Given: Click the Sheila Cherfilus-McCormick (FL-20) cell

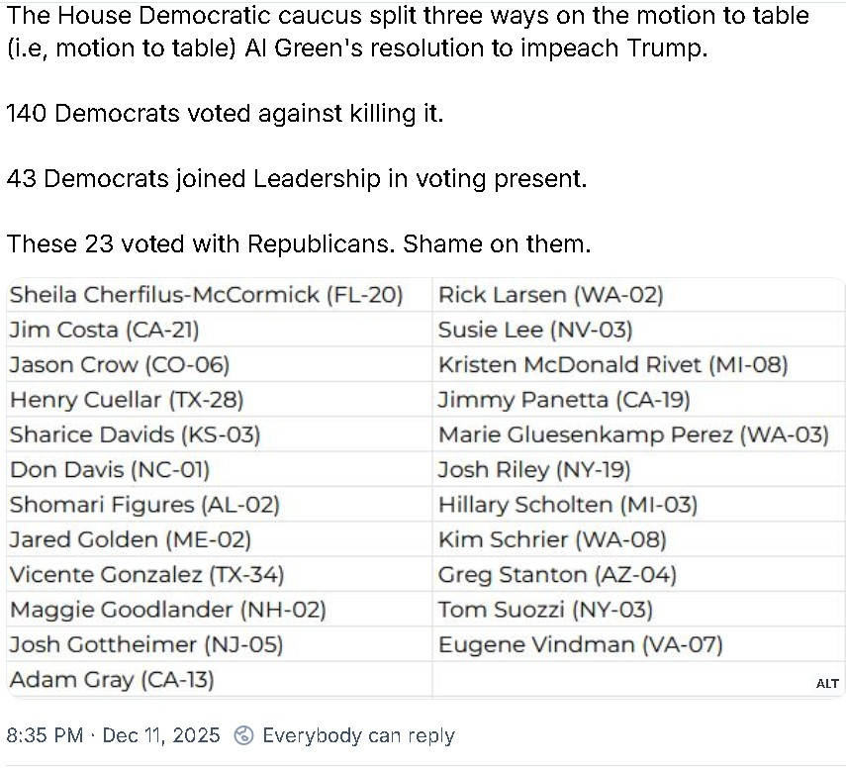Looking at the screenshot, I should tap(206, 295).
